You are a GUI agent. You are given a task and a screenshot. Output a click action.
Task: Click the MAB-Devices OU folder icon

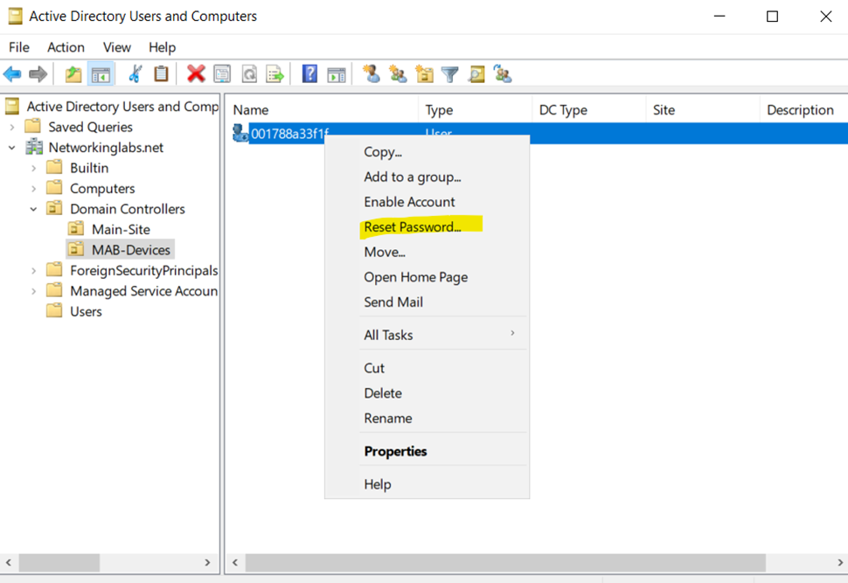[76, 249]
